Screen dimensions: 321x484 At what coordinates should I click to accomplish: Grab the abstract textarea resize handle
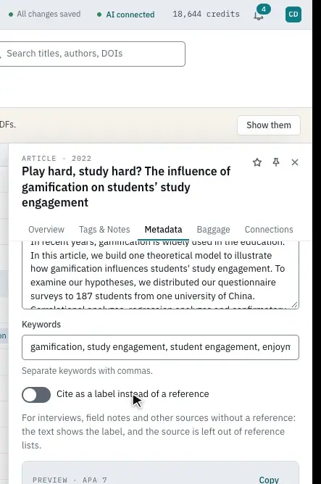295,305
